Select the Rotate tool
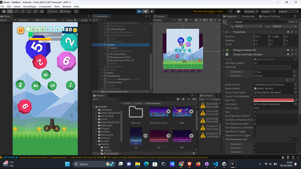The height and width of the screenshot is (169, 301). coord(16,12)
